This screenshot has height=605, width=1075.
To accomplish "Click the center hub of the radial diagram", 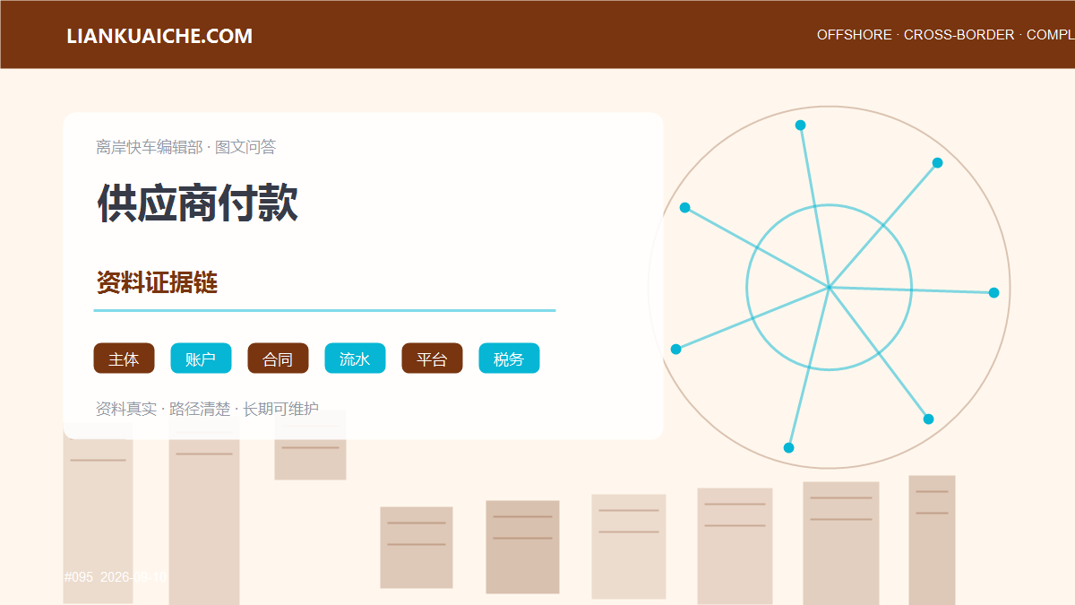I will click(x=829, y=288).
